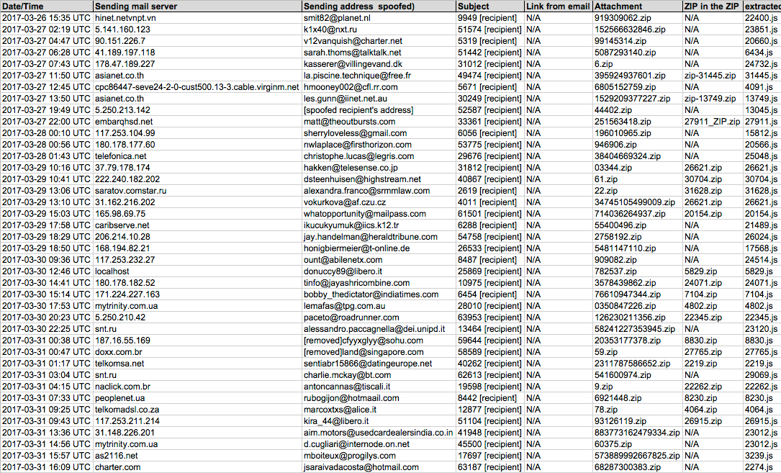Click subject 53775 [recipient]
Viewport: 781px width, 473px height.
click(x=490, y=145)
